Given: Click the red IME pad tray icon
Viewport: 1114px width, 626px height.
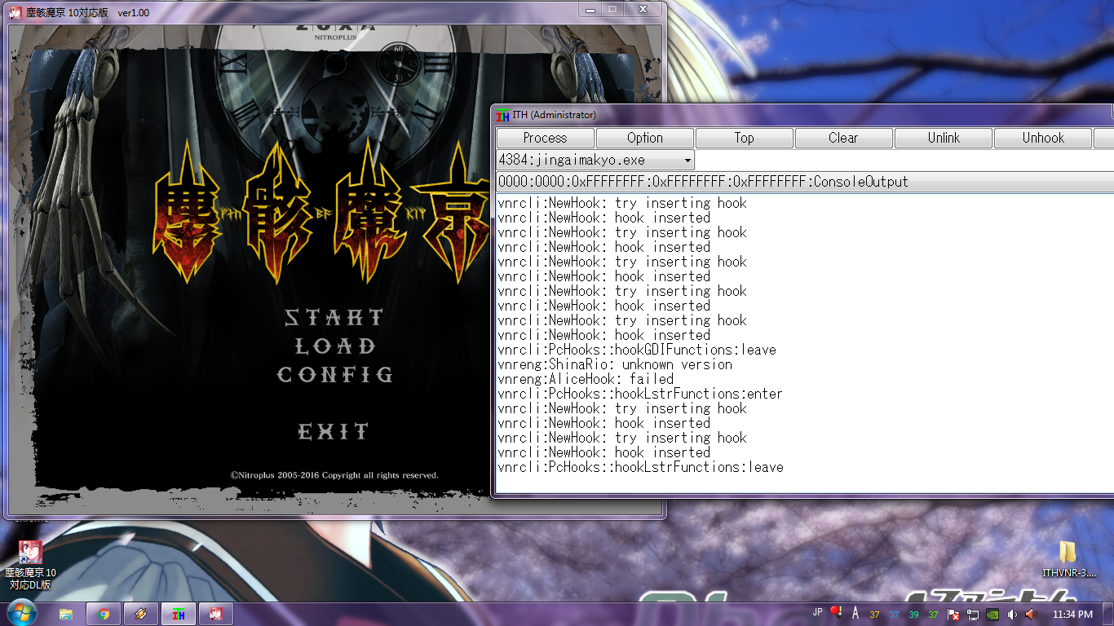Looking at the screenshot, I should [836, 612].
